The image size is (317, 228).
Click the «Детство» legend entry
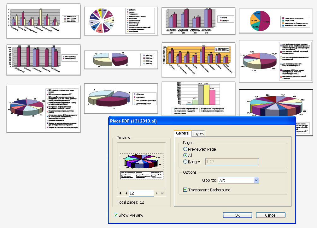click(139, 97)
